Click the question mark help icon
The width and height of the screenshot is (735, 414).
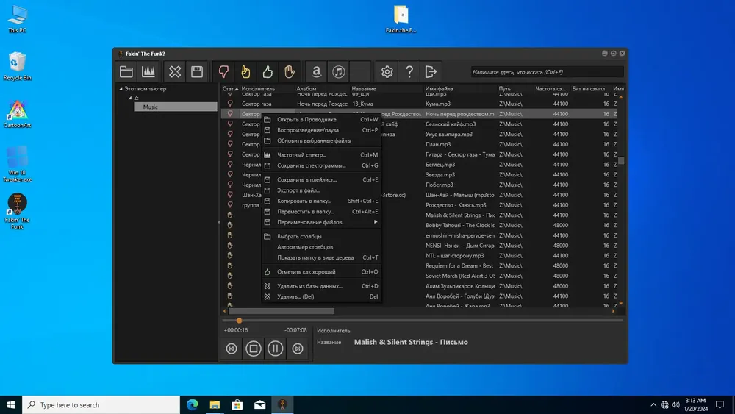pyautogui.click(x=409, y=71)
